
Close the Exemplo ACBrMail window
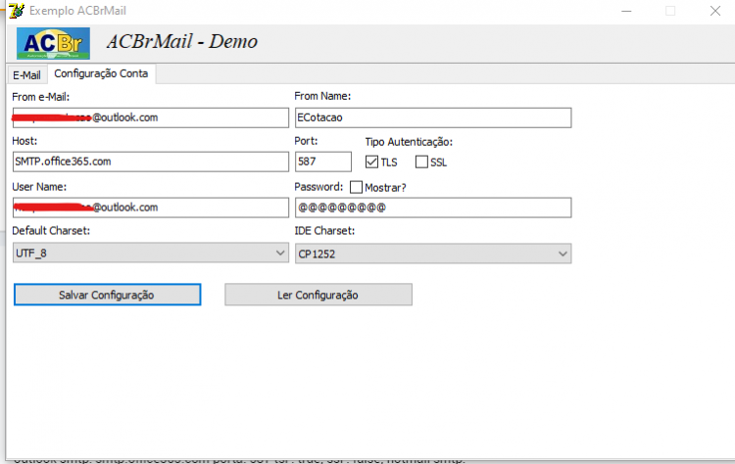click(714, 11)
